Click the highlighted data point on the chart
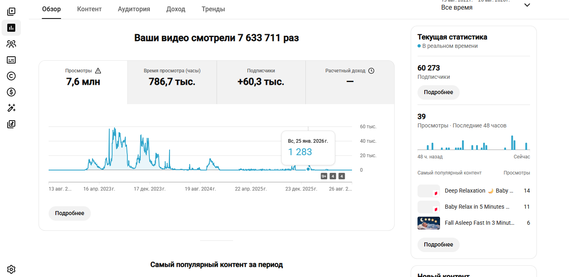This screenshot has width=569, height=277. point(308,169)
